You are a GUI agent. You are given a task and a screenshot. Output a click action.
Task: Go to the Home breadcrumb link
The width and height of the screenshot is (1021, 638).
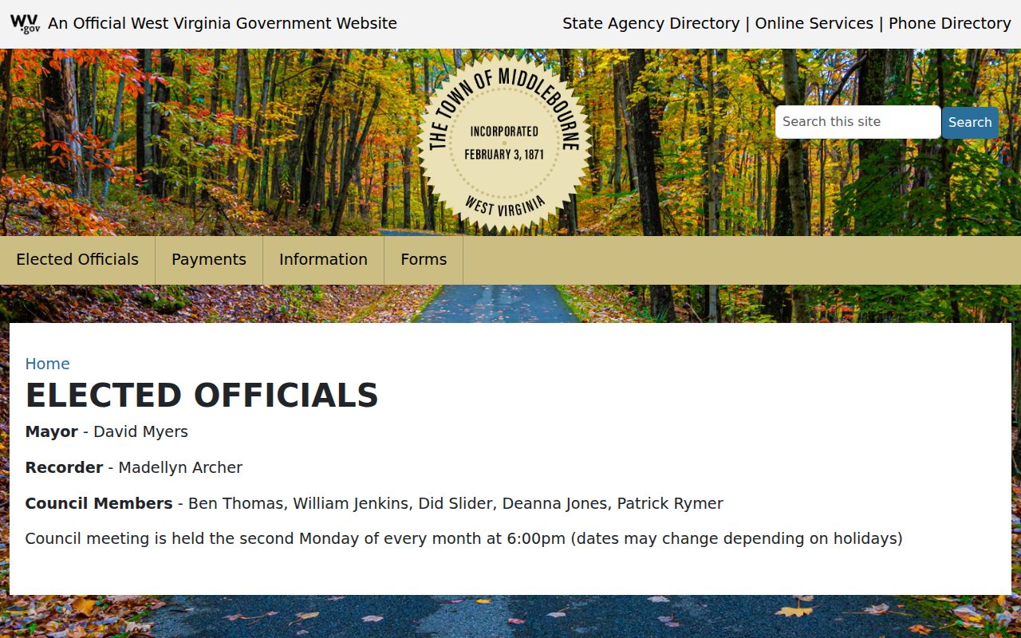[x=47, y=364]
